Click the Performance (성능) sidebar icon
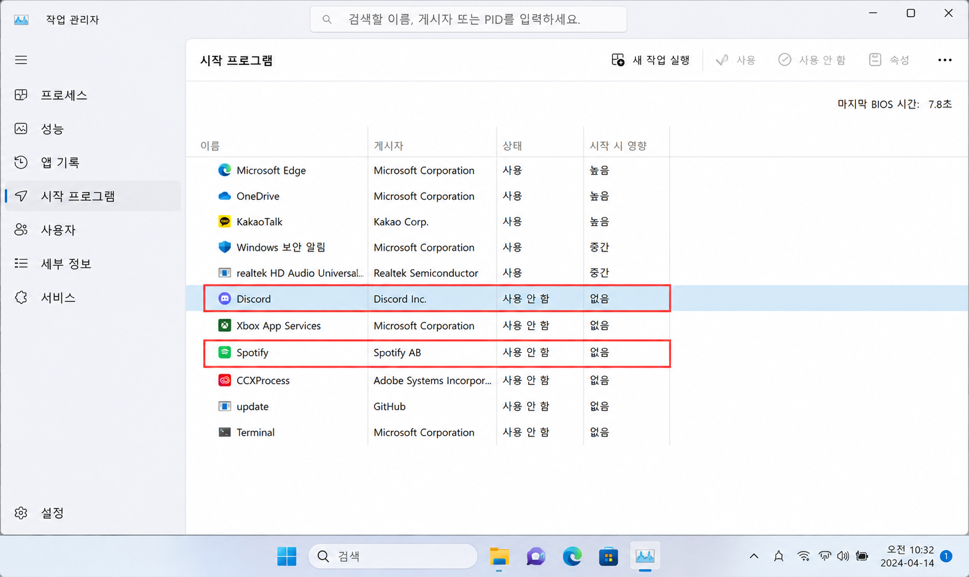Viewport: 969px width, 577px height. tap(21, 129)
